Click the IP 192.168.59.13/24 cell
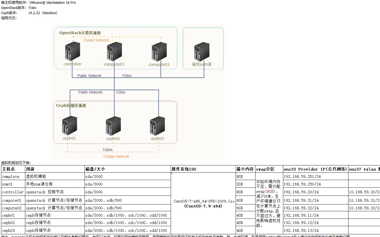The image size is (380, 237). tap(316, 230)
